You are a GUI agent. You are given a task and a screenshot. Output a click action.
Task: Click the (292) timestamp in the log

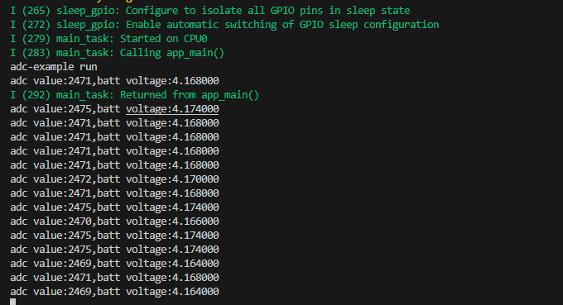pos(36,95)
